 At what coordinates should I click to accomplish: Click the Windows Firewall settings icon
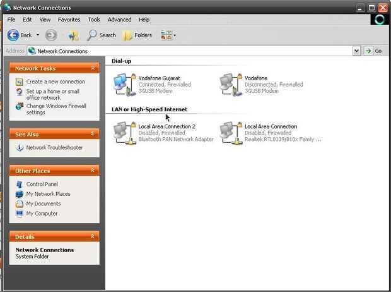click(x=19, y=106)
